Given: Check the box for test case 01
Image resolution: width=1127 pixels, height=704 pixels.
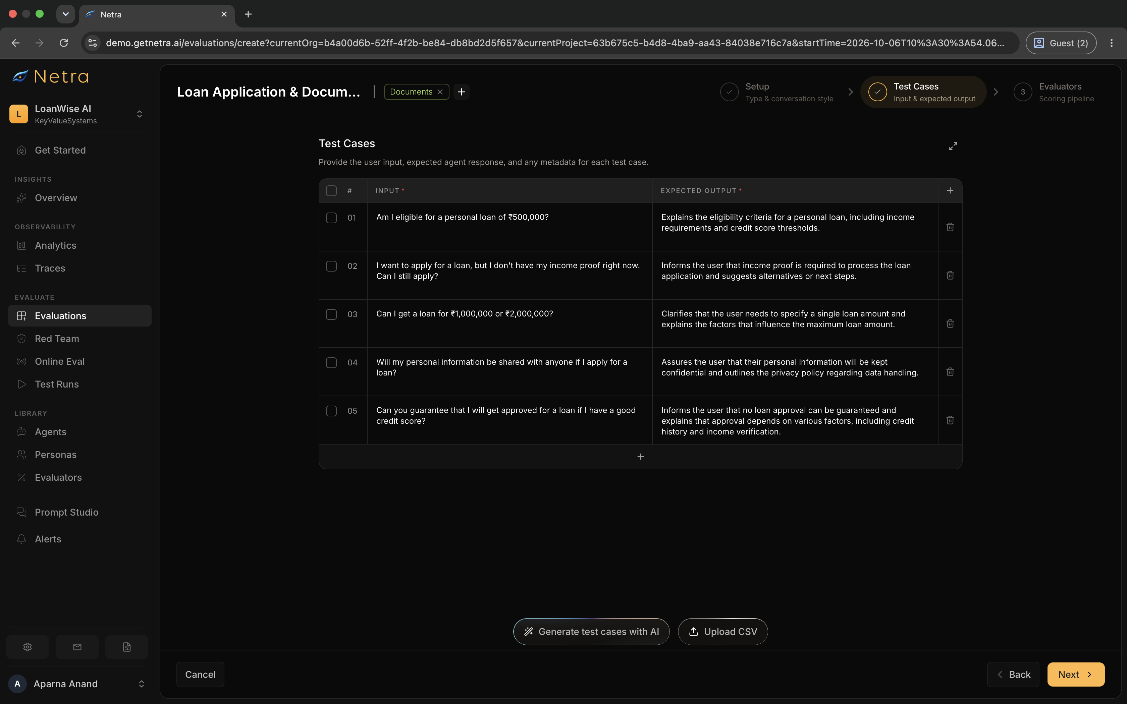Looking at the screenshot, I should pyautogui.click(x=331, y=218).
